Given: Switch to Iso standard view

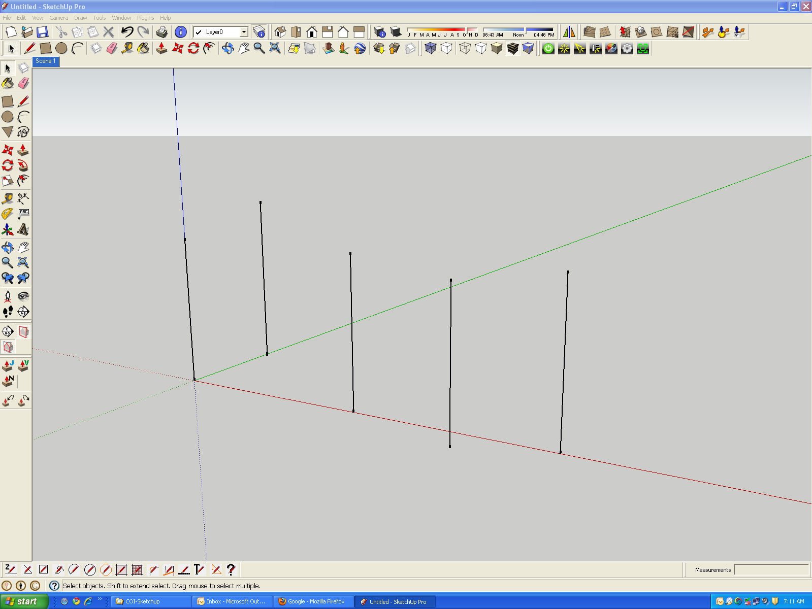Looking at the screenshot, I should pos(280,32).
